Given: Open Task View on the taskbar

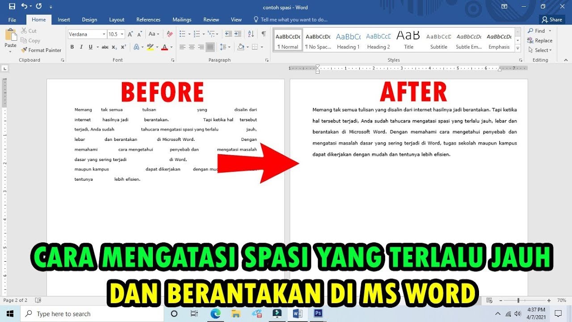Looking at the screenshot, I should pos(194,314).
